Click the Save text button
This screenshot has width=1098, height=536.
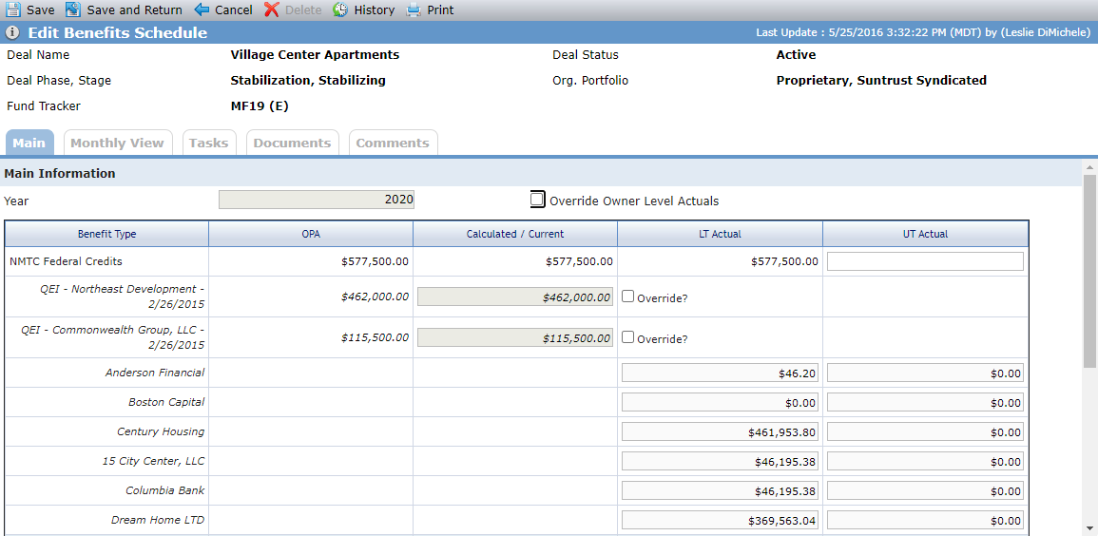click(x=41, y=10)
